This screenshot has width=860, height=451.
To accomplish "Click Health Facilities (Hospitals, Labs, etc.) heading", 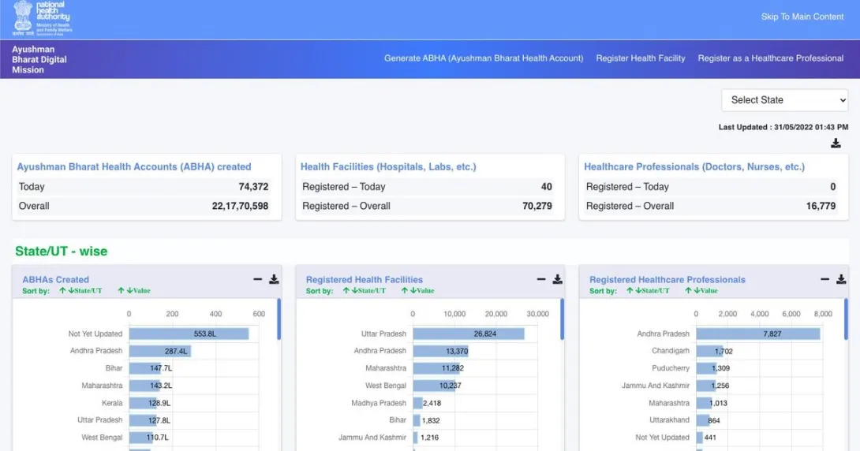I will 388,166.
